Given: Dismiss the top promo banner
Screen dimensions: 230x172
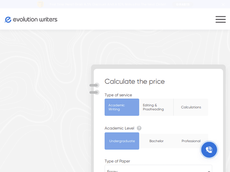Looking at the screenshot, I should click(x=223, y=4).
